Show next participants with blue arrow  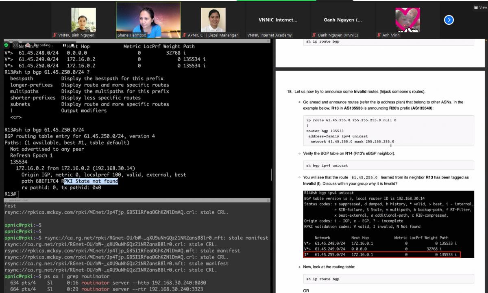click(x=449, y=20)
